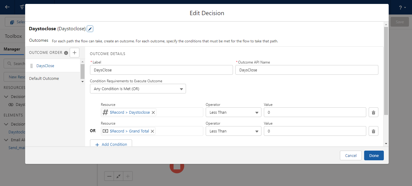
Task: Click the Cancel button
Action: tap(351, 155)
